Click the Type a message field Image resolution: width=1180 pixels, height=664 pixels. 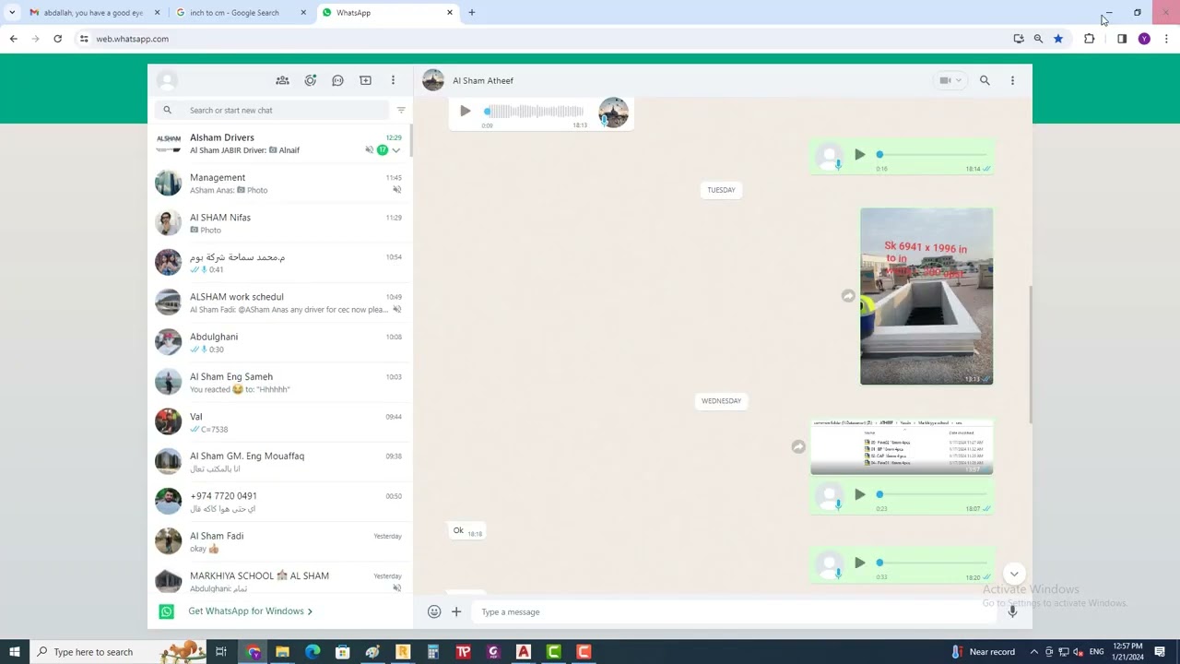734,611
